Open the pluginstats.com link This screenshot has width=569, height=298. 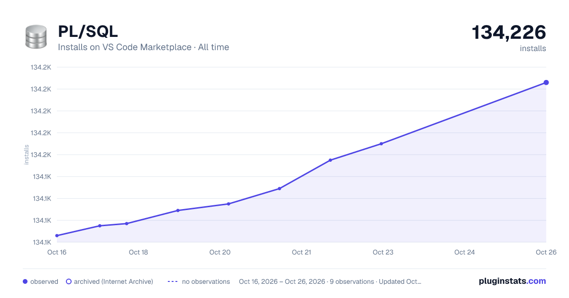point(513,281)
